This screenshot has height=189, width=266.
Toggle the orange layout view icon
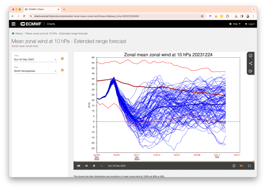coord(242,166)
